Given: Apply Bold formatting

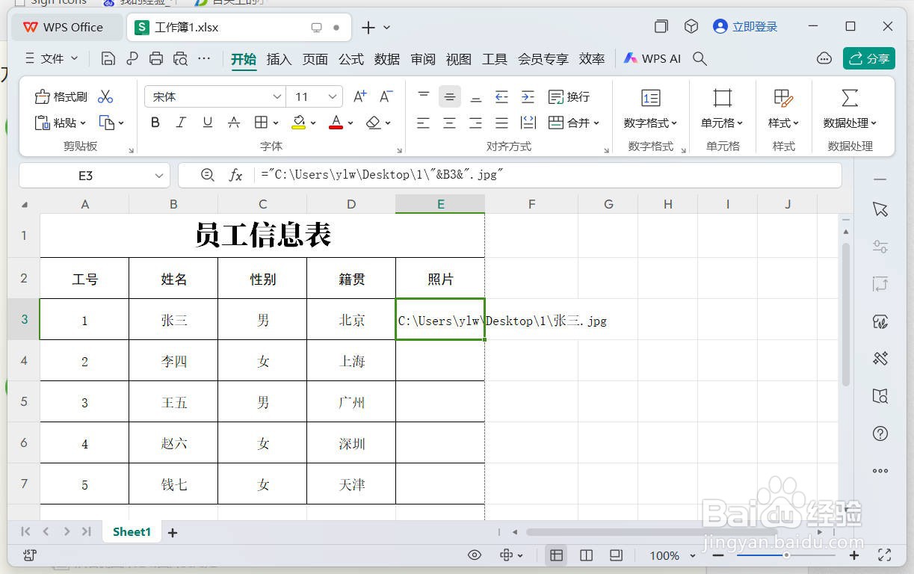Looking at the screenshot, I should click(x=155, y=123).
